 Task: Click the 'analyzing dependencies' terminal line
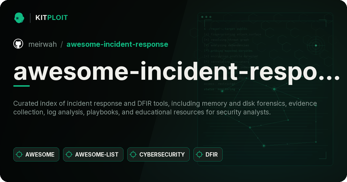point(226,45)
